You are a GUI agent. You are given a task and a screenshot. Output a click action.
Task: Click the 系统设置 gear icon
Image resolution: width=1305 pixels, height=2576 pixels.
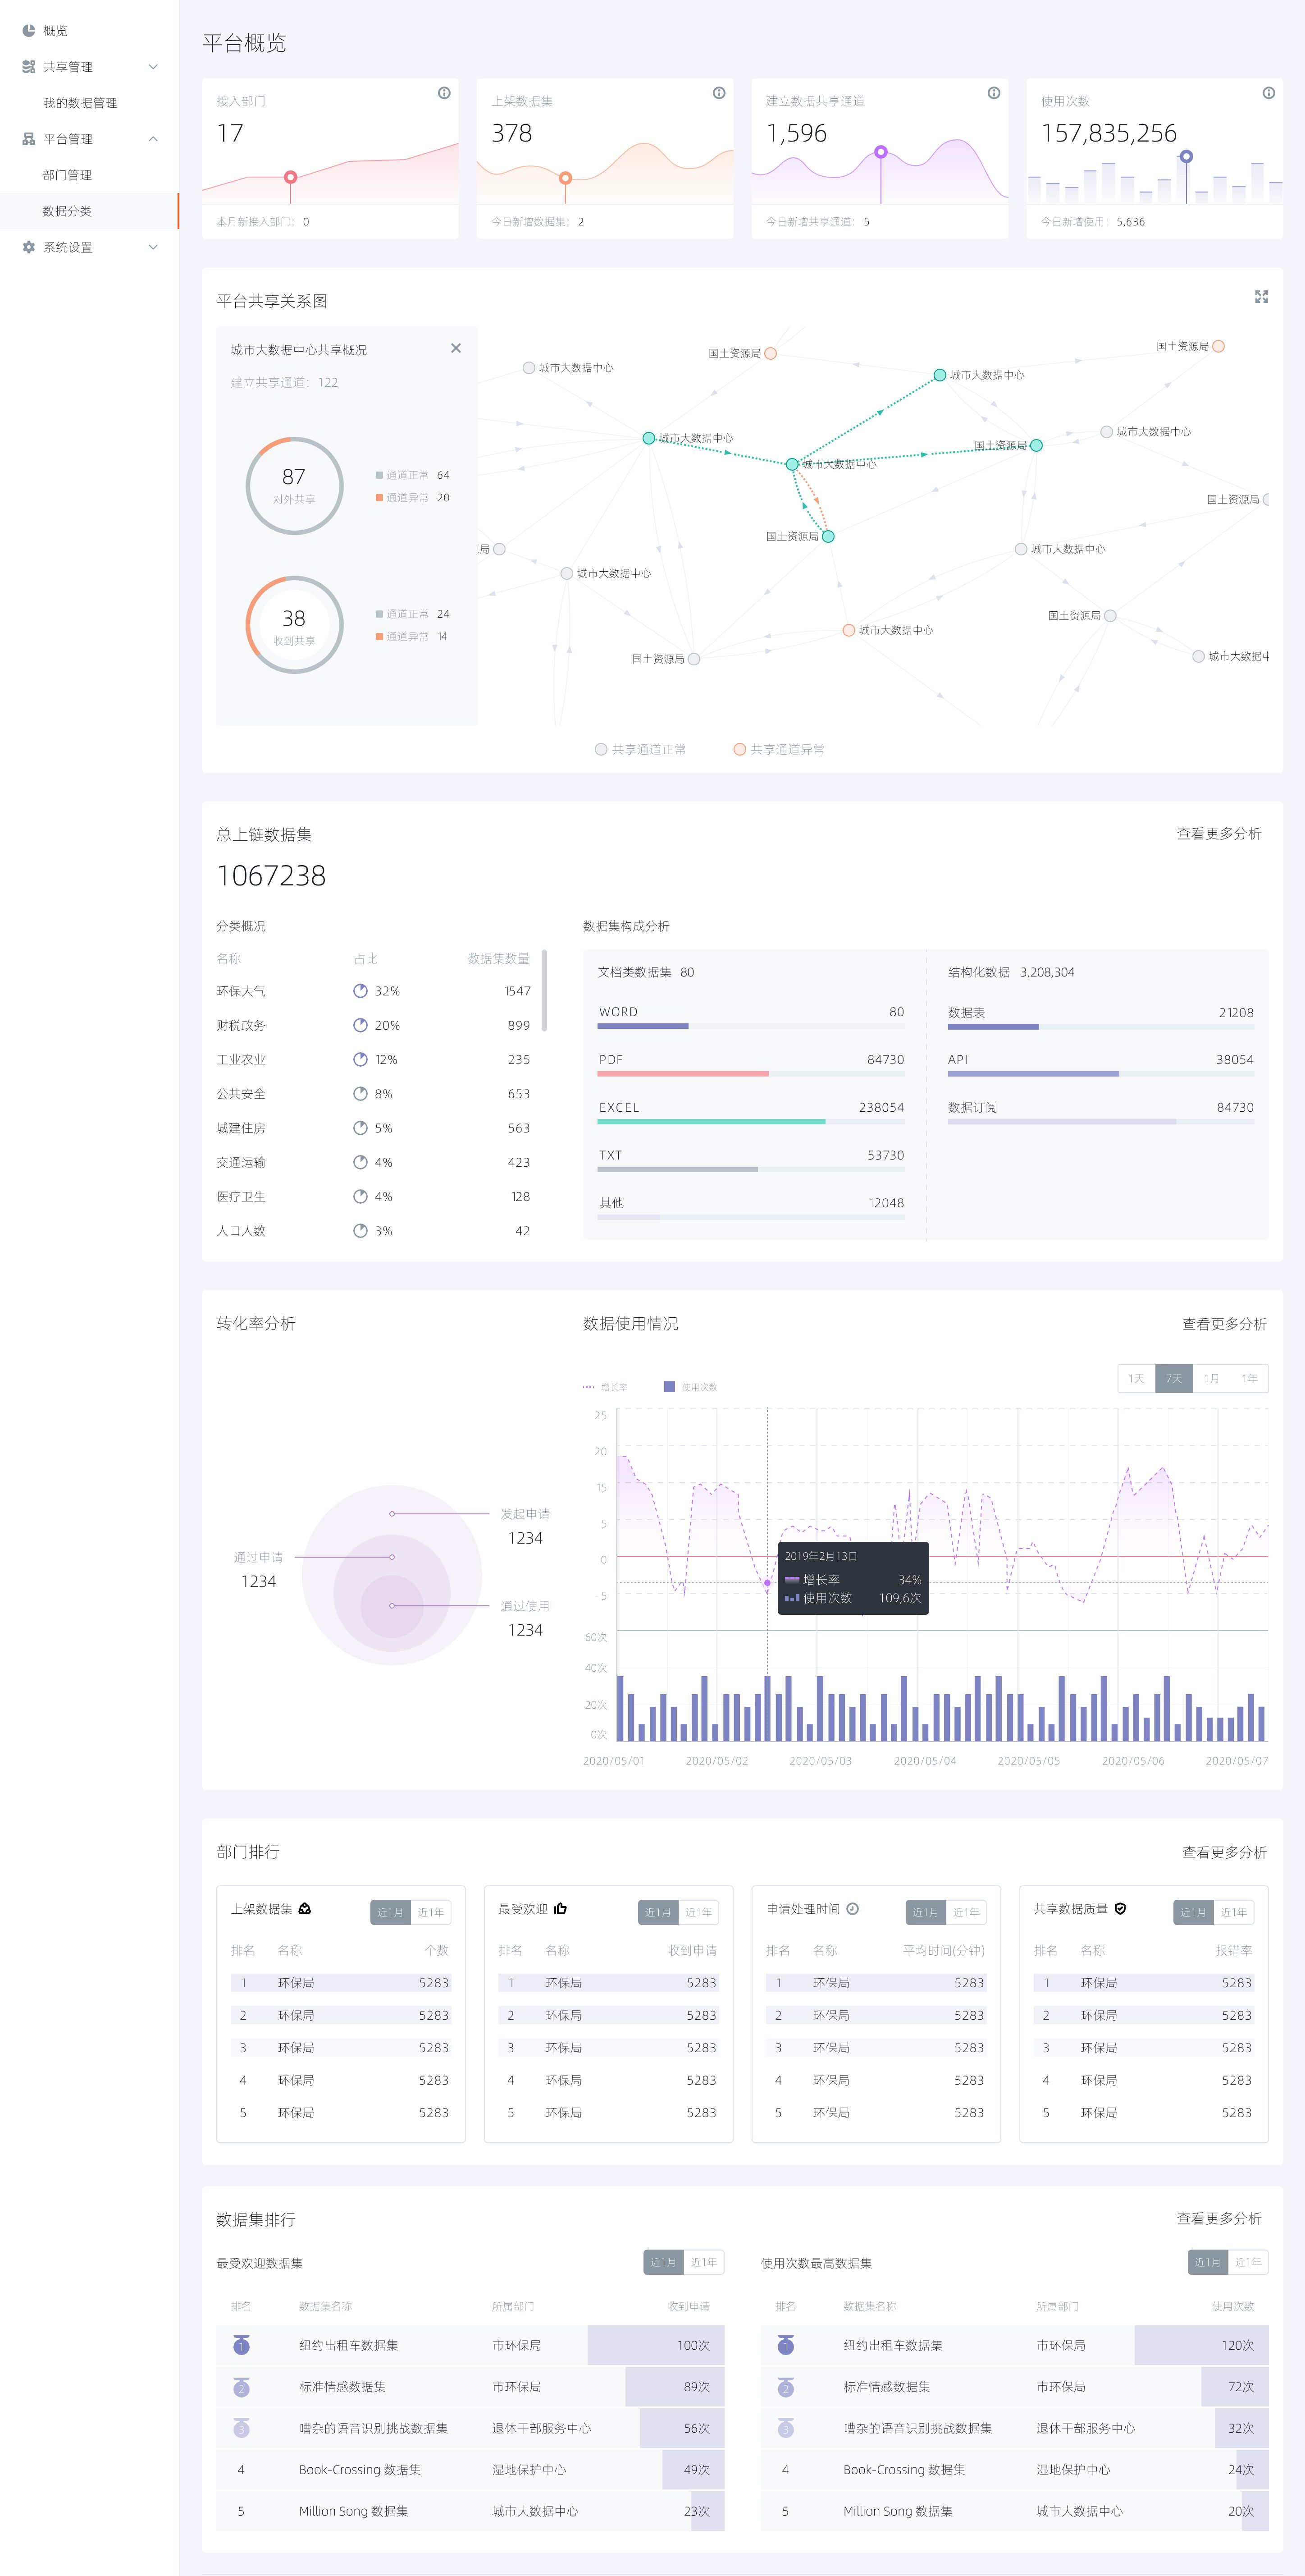tap(29, 247)
